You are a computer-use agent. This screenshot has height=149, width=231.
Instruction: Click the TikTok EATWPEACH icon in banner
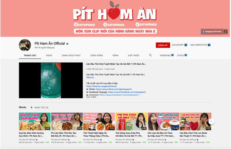(x=138, y=25)
